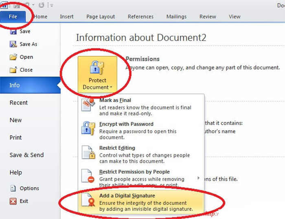Open the Save & Send section
The image size is (285, 219).
pyautogui.click(x=26, y=155)
